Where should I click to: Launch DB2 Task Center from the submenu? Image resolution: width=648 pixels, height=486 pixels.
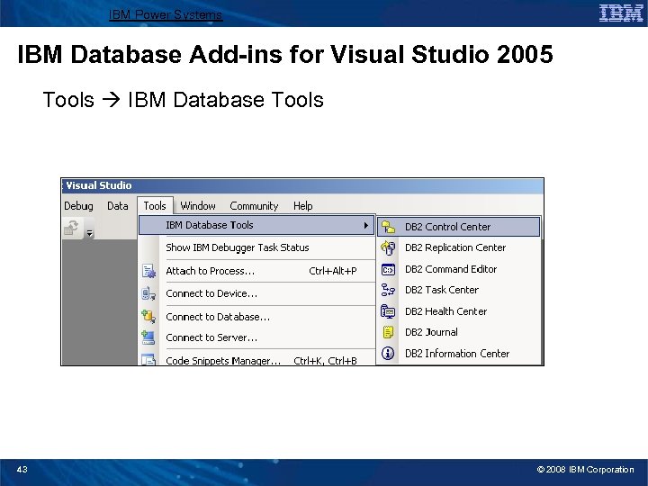coord(459,290)
